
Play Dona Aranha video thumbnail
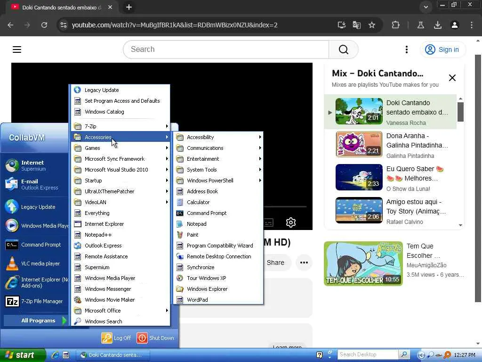359,144
